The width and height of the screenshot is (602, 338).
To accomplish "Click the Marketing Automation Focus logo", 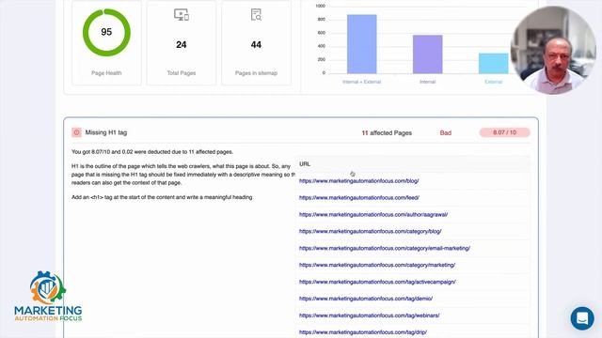I will click(x=48, y=296).
